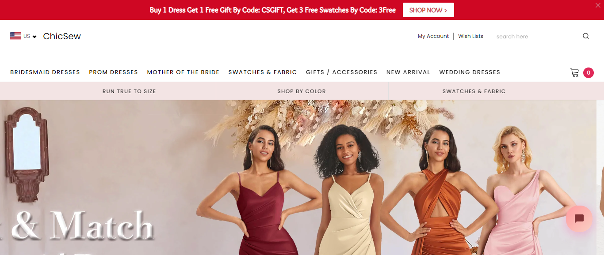Select the Run True To Size tab
Viewport: 604px width, 255px height.
pos(129,91)
